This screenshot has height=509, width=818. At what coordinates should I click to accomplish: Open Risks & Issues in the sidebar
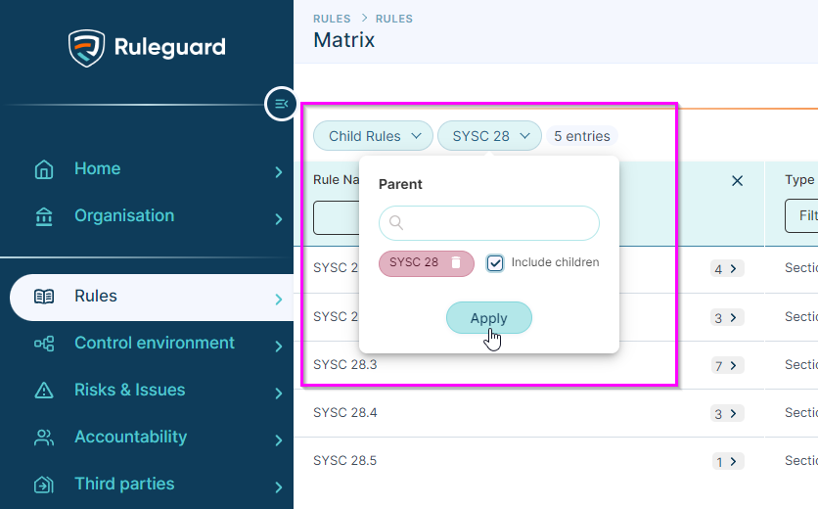(x=129, y=390)
